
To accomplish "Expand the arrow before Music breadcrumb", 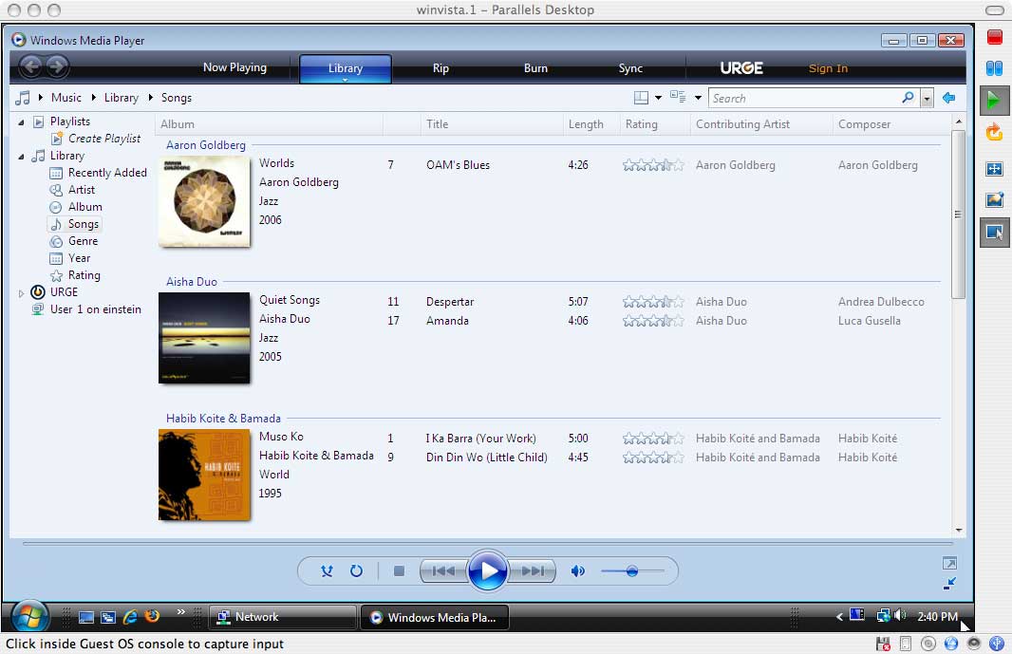I will pos(40,98).
